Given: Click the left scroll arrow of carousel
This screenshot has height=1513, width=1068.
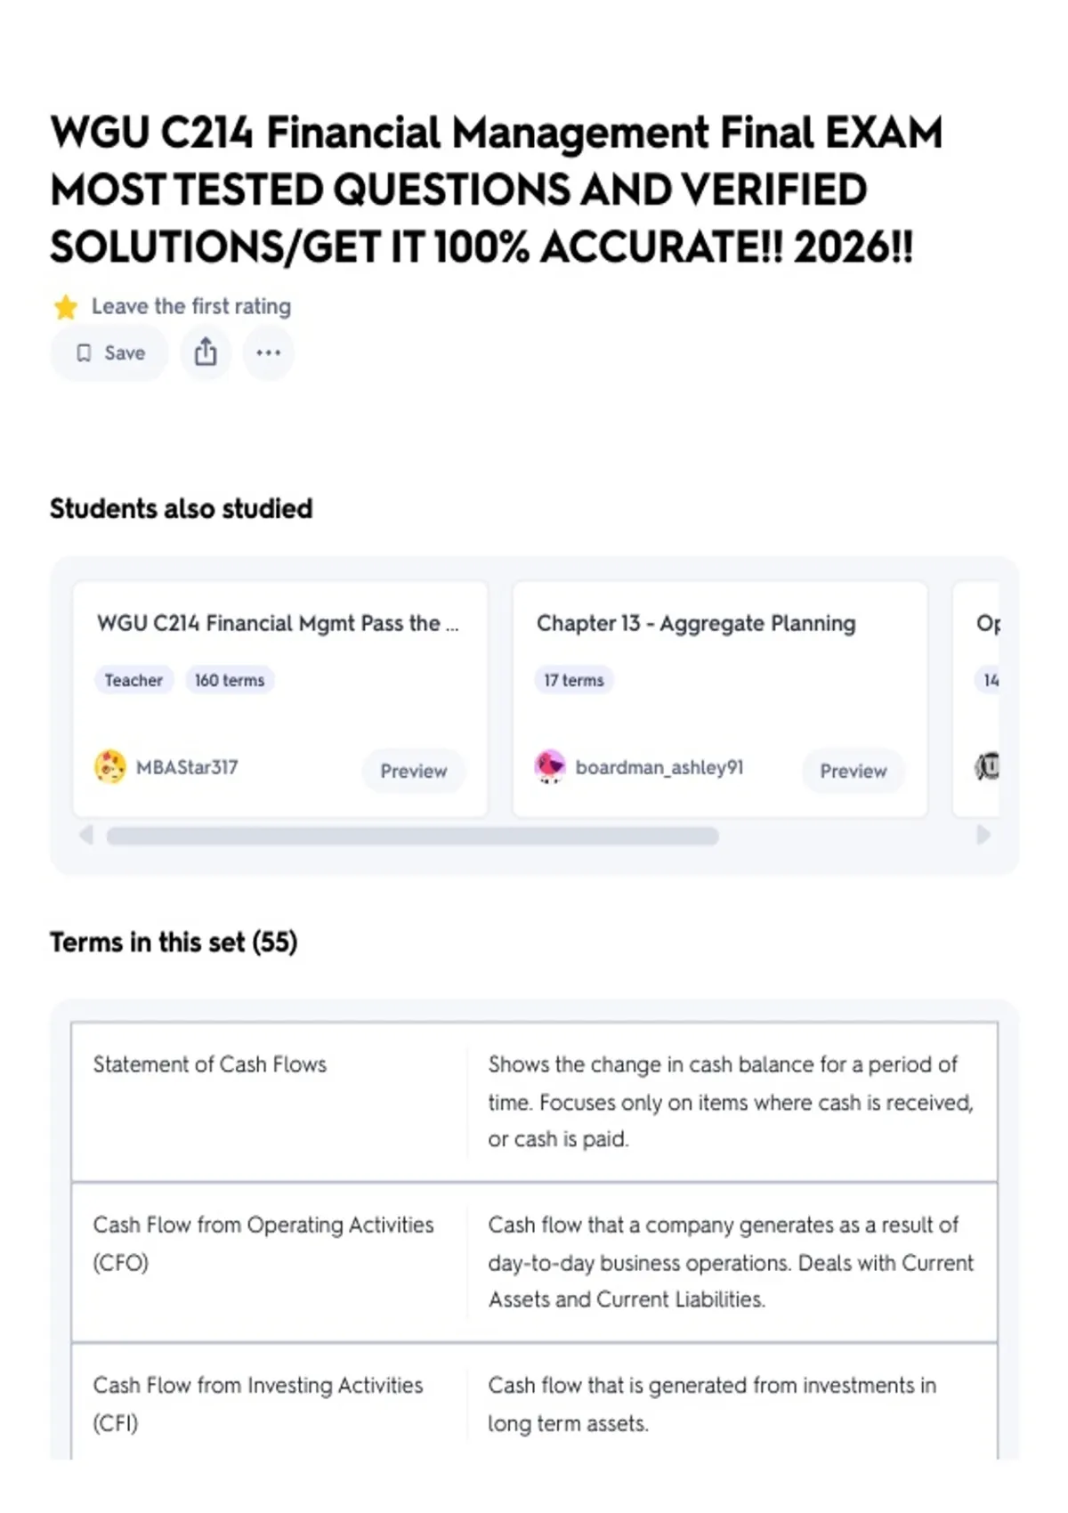Looking at the screenshot, I should (86, 835).
